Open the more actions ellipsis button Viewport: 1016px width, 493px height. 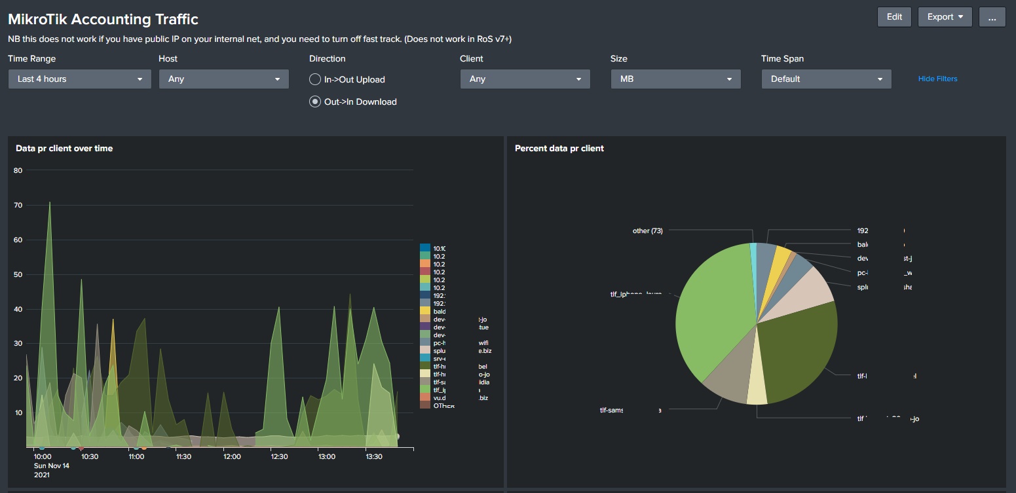point(992,17)
